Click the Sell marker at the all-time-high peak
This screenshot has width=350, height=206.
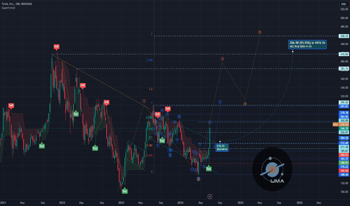[56, 46]
